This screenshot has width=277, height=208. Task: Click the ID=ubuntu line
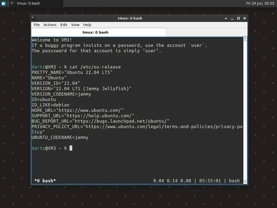[x=44, y=100]
